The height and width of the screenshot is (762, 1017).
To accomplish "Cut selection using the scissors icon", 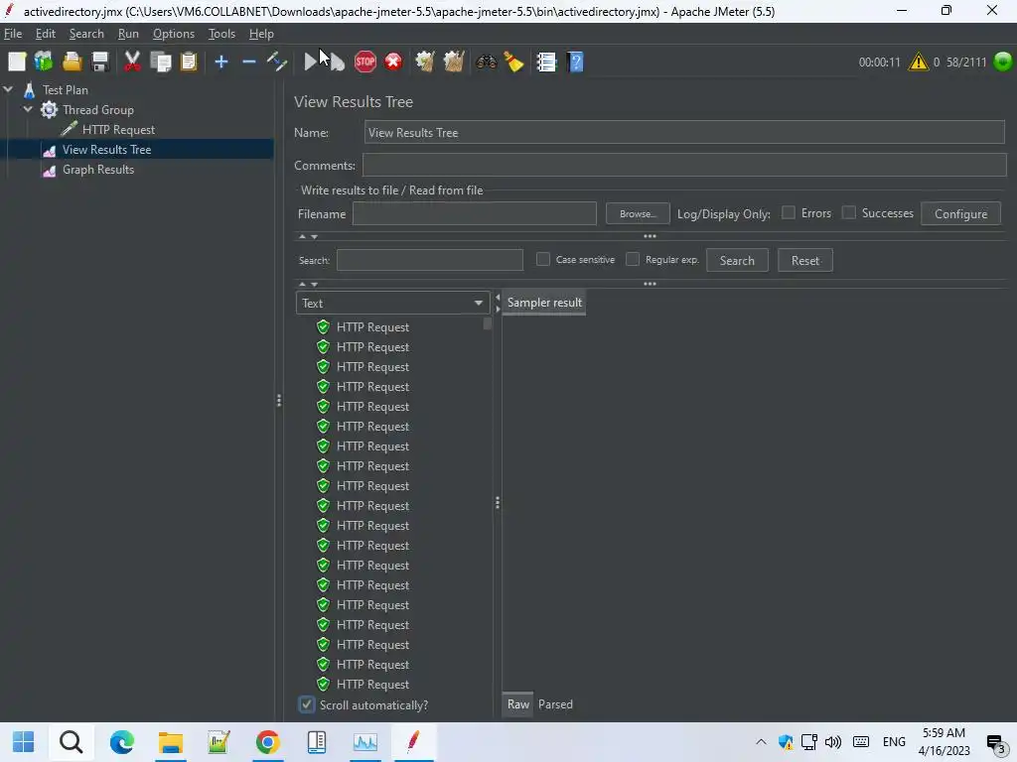I will coord(132,62).
